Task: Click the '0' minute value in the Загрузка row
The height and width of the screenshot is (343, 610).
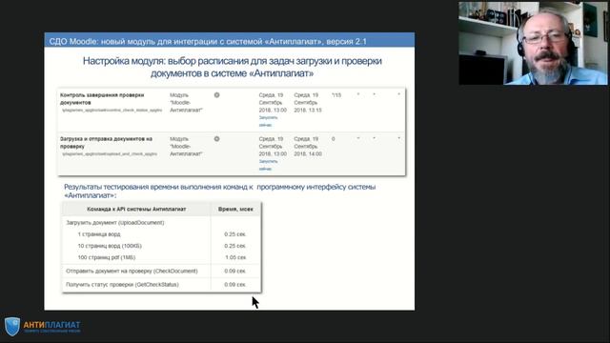Action: pyautogui.click(x=333, y=139)
